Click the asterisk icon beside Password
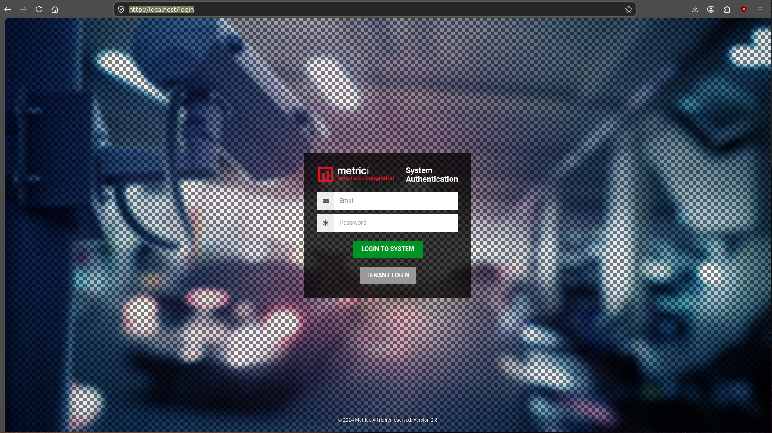The width and height of the screenshot is (772, 433). 326,223
